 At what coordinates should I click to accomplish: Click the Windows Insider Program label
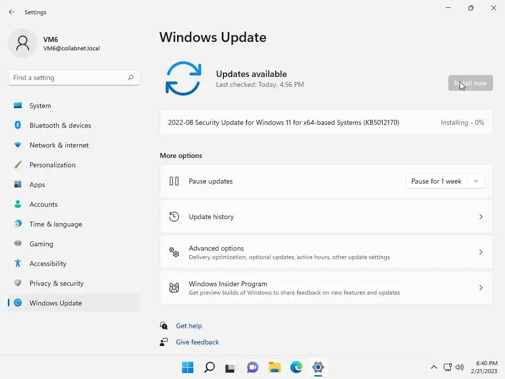pos(228,284)
